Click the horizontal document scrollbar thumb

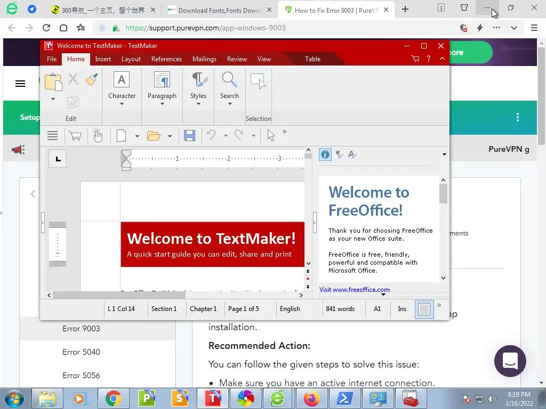point(119,295)
